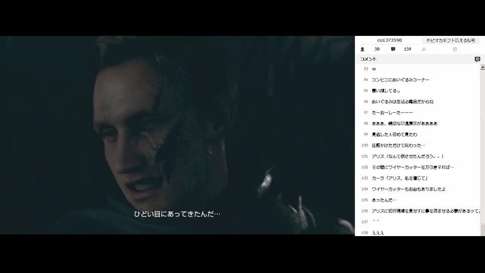Toggle the comment NG filter icon
The width and height of the screenshot is (485, 273).
click(477, 59)
